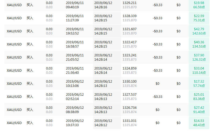Select the $14.53 profit value
The height and width of the screenshot is (131, 210).
[x=199, y=121]
